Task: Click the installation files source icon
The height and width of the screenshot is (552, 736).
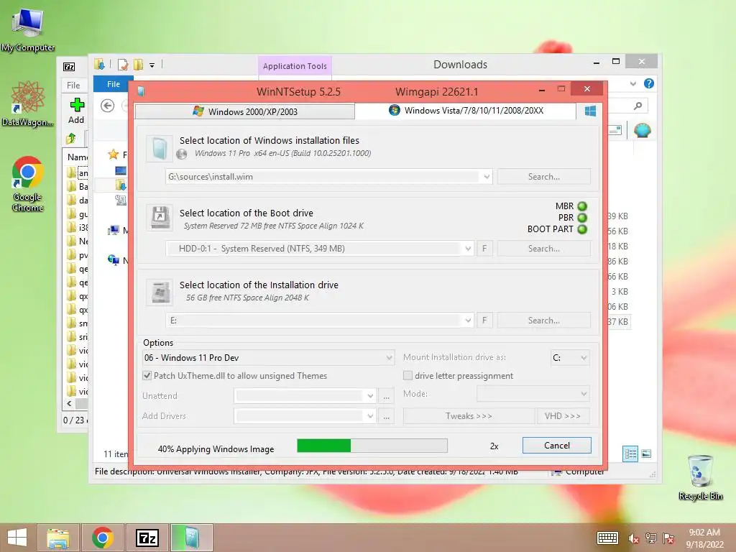Action: [159, 149]
